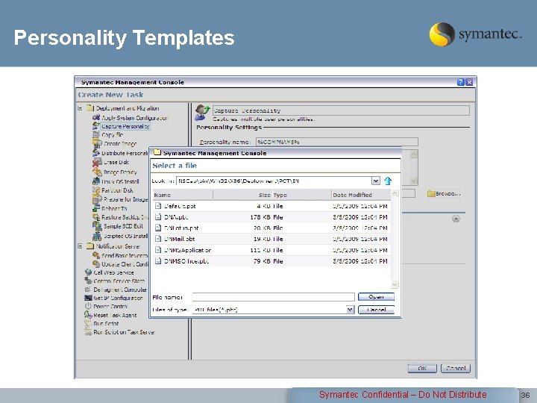Select the DNMail.pbt file
This screenshot has height=403, width=537.
point(271,239)
